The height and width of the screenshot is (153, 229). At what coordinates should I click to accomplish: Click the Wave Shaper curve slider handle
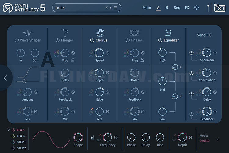click(24, 81)
